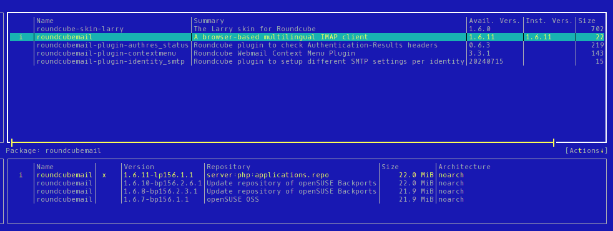
Task: Click the 22.0 MiB size of version 1.6.10
Action: (x=416, y=184)
